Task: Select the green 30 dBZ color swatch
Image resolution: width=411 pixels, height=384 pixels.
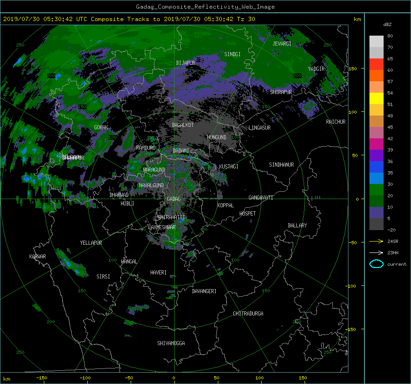Action: point(376,189)
